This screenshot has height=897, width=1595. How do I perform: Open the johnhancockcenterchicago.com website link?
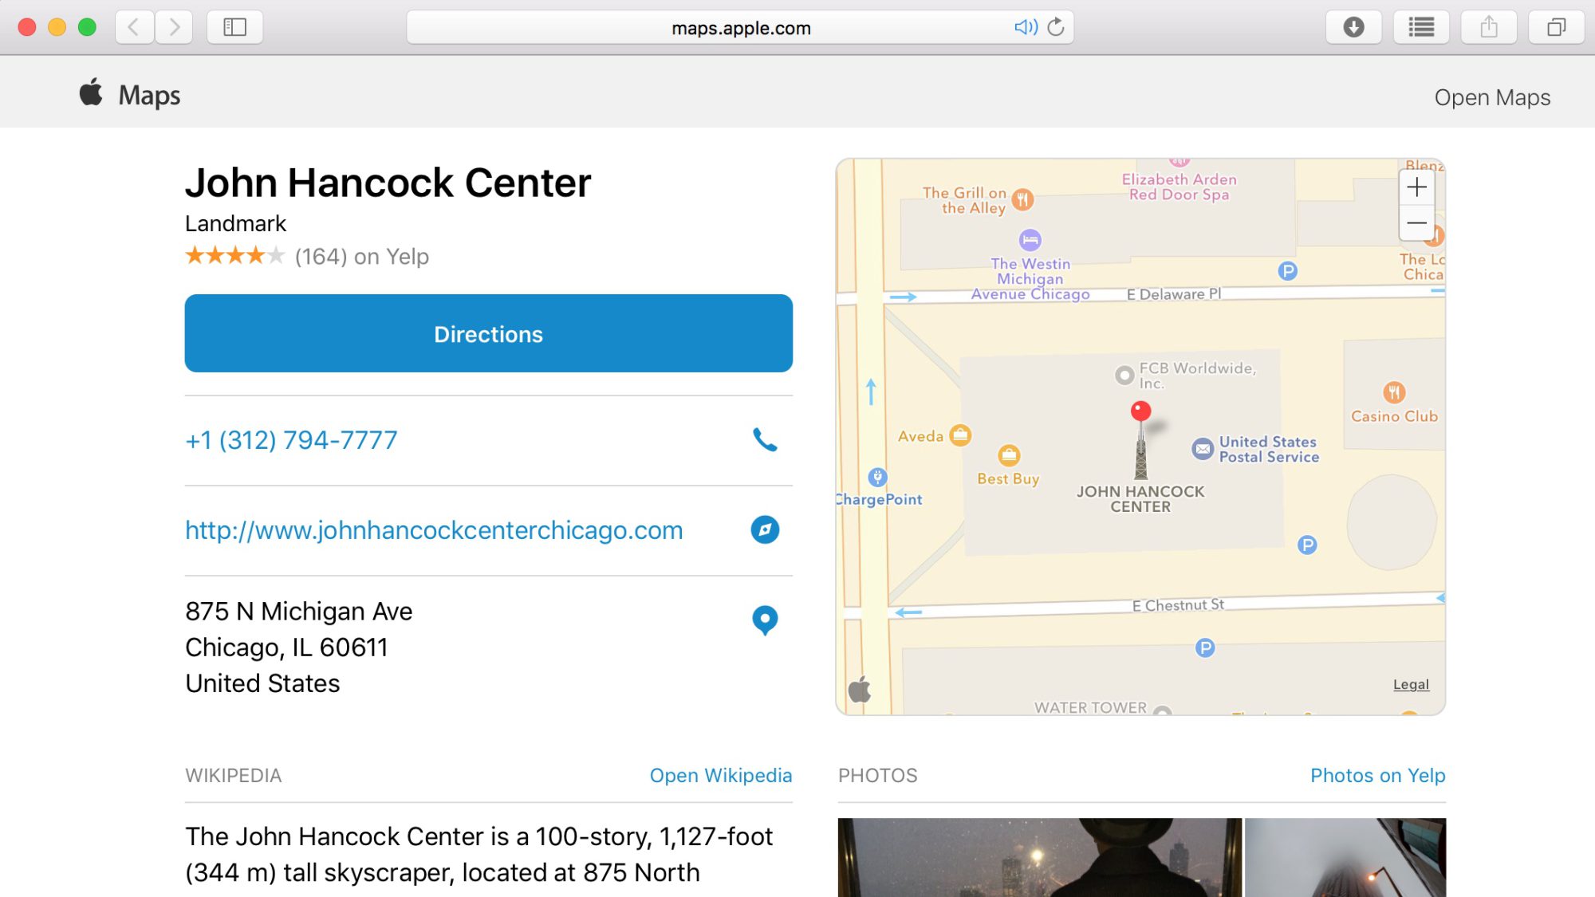tap(434, 530)
